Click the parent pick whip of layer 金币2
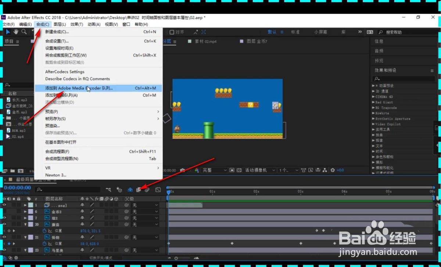This screenshot has width=441, height=267. [x=126, y=212]
